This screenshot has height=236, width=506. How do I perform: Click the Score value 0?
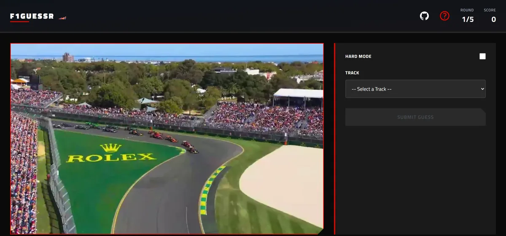pyautogui.click(x=493, y=19)
